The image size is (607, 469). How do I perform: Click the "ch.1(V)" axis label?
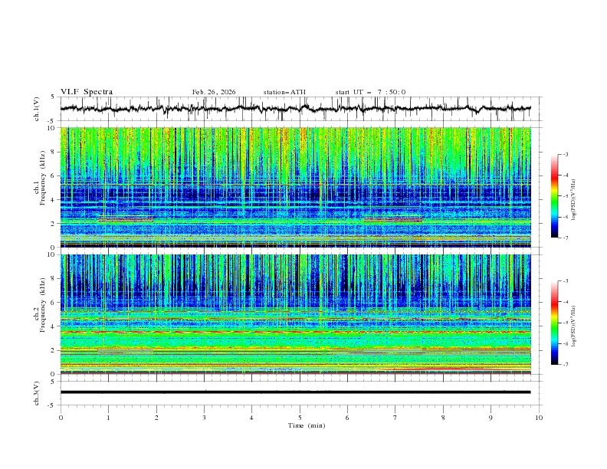(x=37, y=109)
